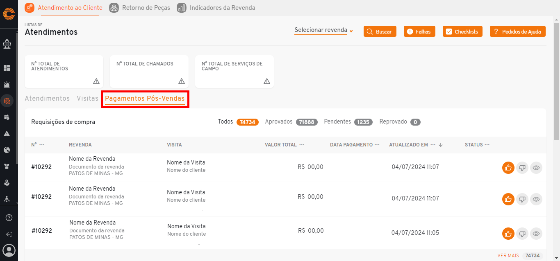Click warning icon on Nº Total de Chamados card
Screen dimensions: 560x261
182,81
